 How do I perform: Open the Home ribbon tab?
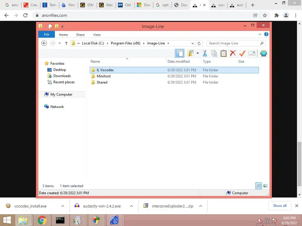point(63,35)
